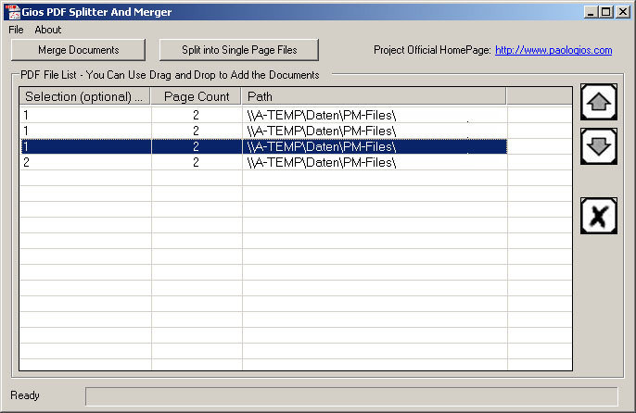Viewport: 636px width, 413px height.
Task: Click the Merge Documents button
Action: [78, 50]
